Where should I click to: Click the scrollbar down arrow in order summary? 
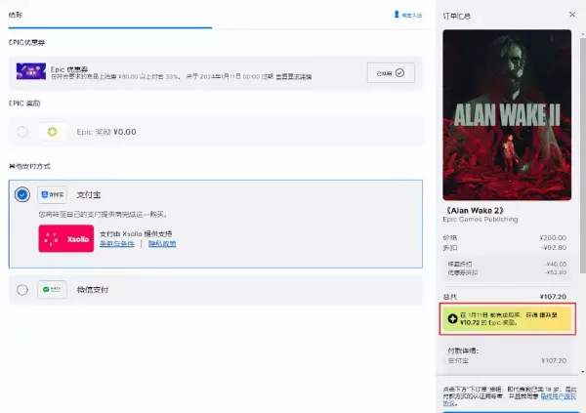pos(583,372)
